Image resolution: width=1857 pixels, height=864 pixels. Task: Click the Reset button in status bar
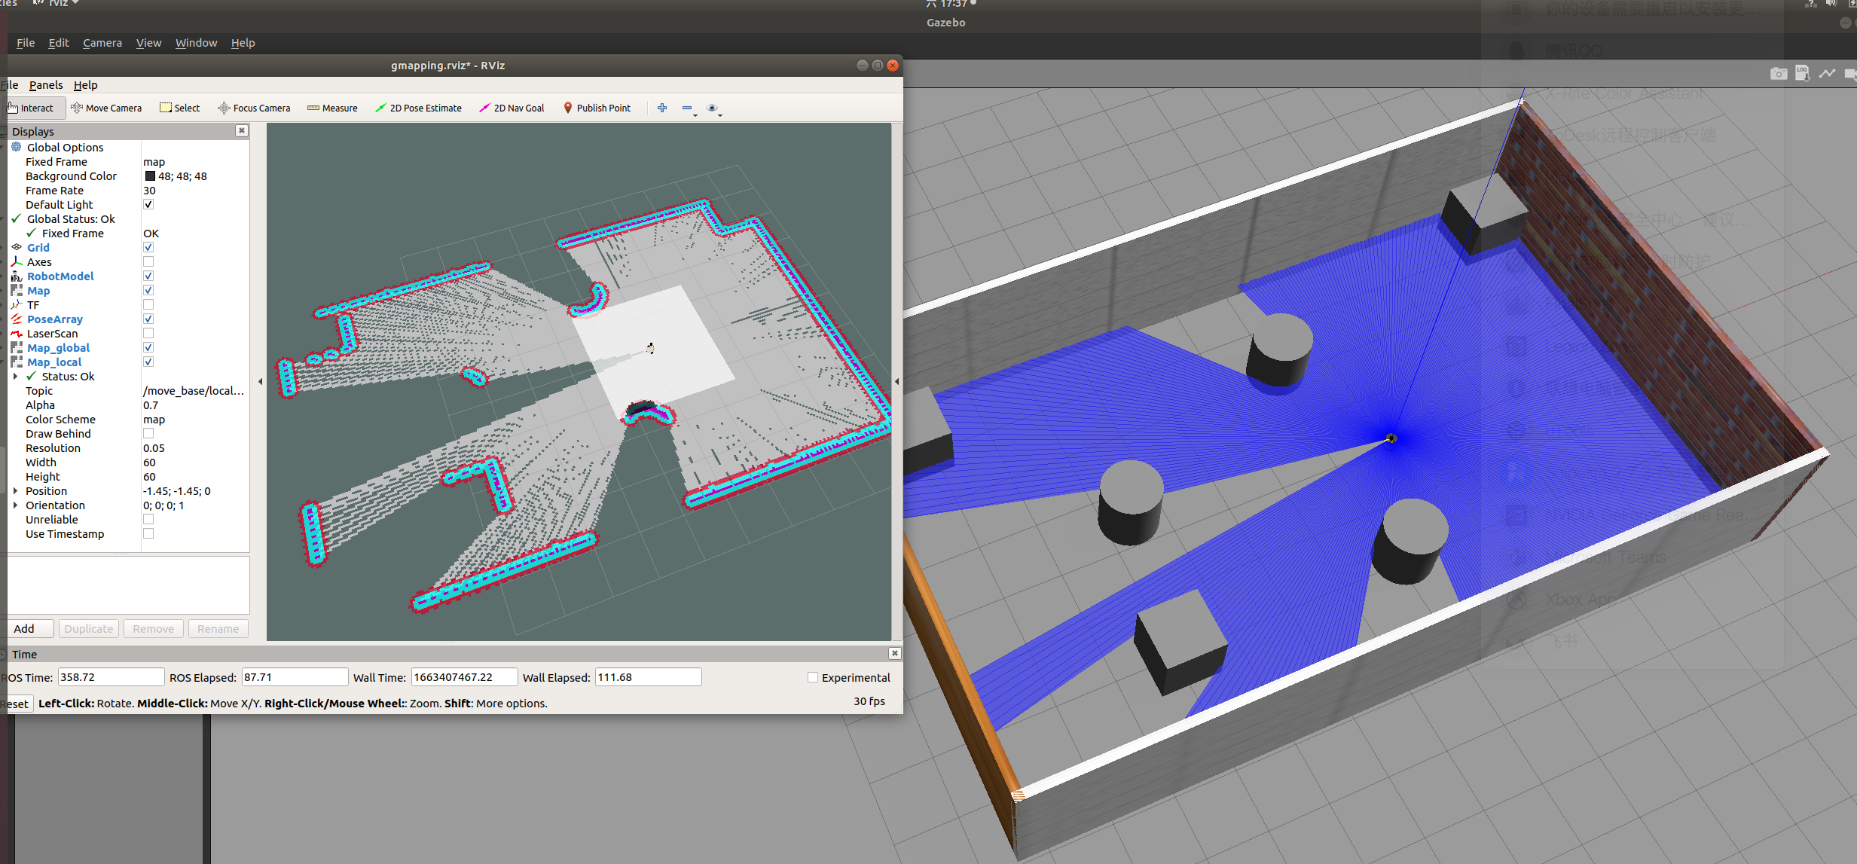[16, 704]
